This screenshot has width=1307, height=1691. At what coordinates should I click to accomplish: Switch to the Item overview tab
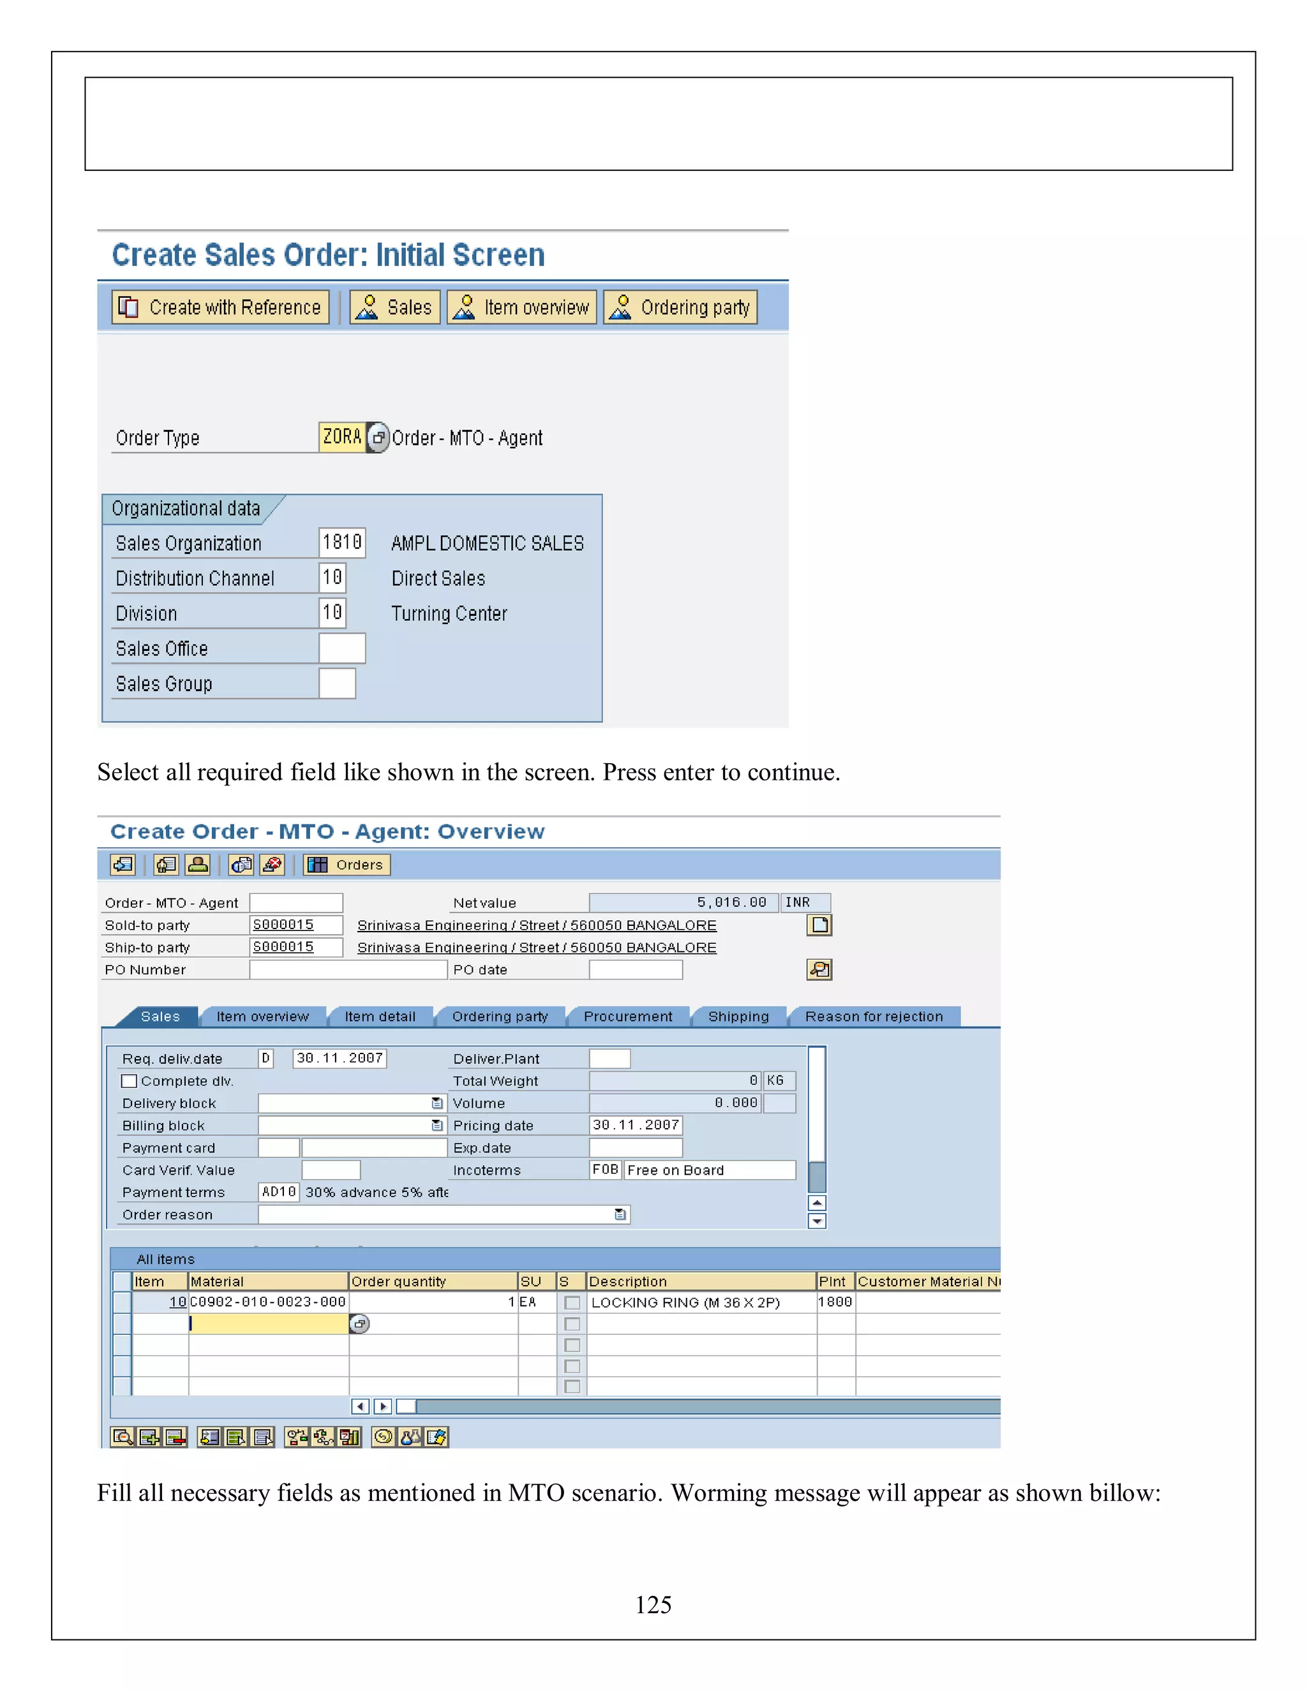click(262, 1017)
